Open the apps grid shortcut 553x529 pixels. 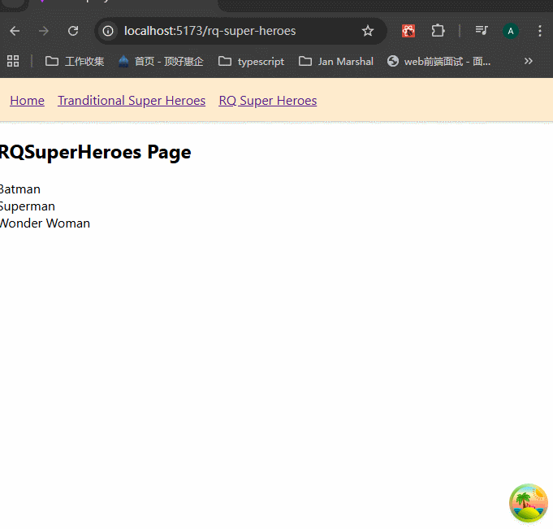13,61
